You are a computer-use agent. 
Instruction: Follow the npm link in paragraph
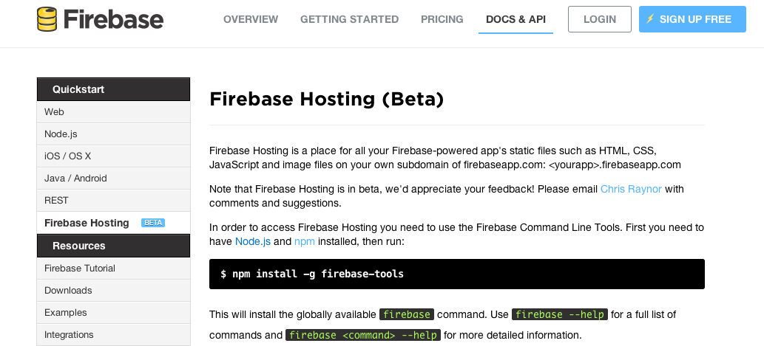click(305, 241)
